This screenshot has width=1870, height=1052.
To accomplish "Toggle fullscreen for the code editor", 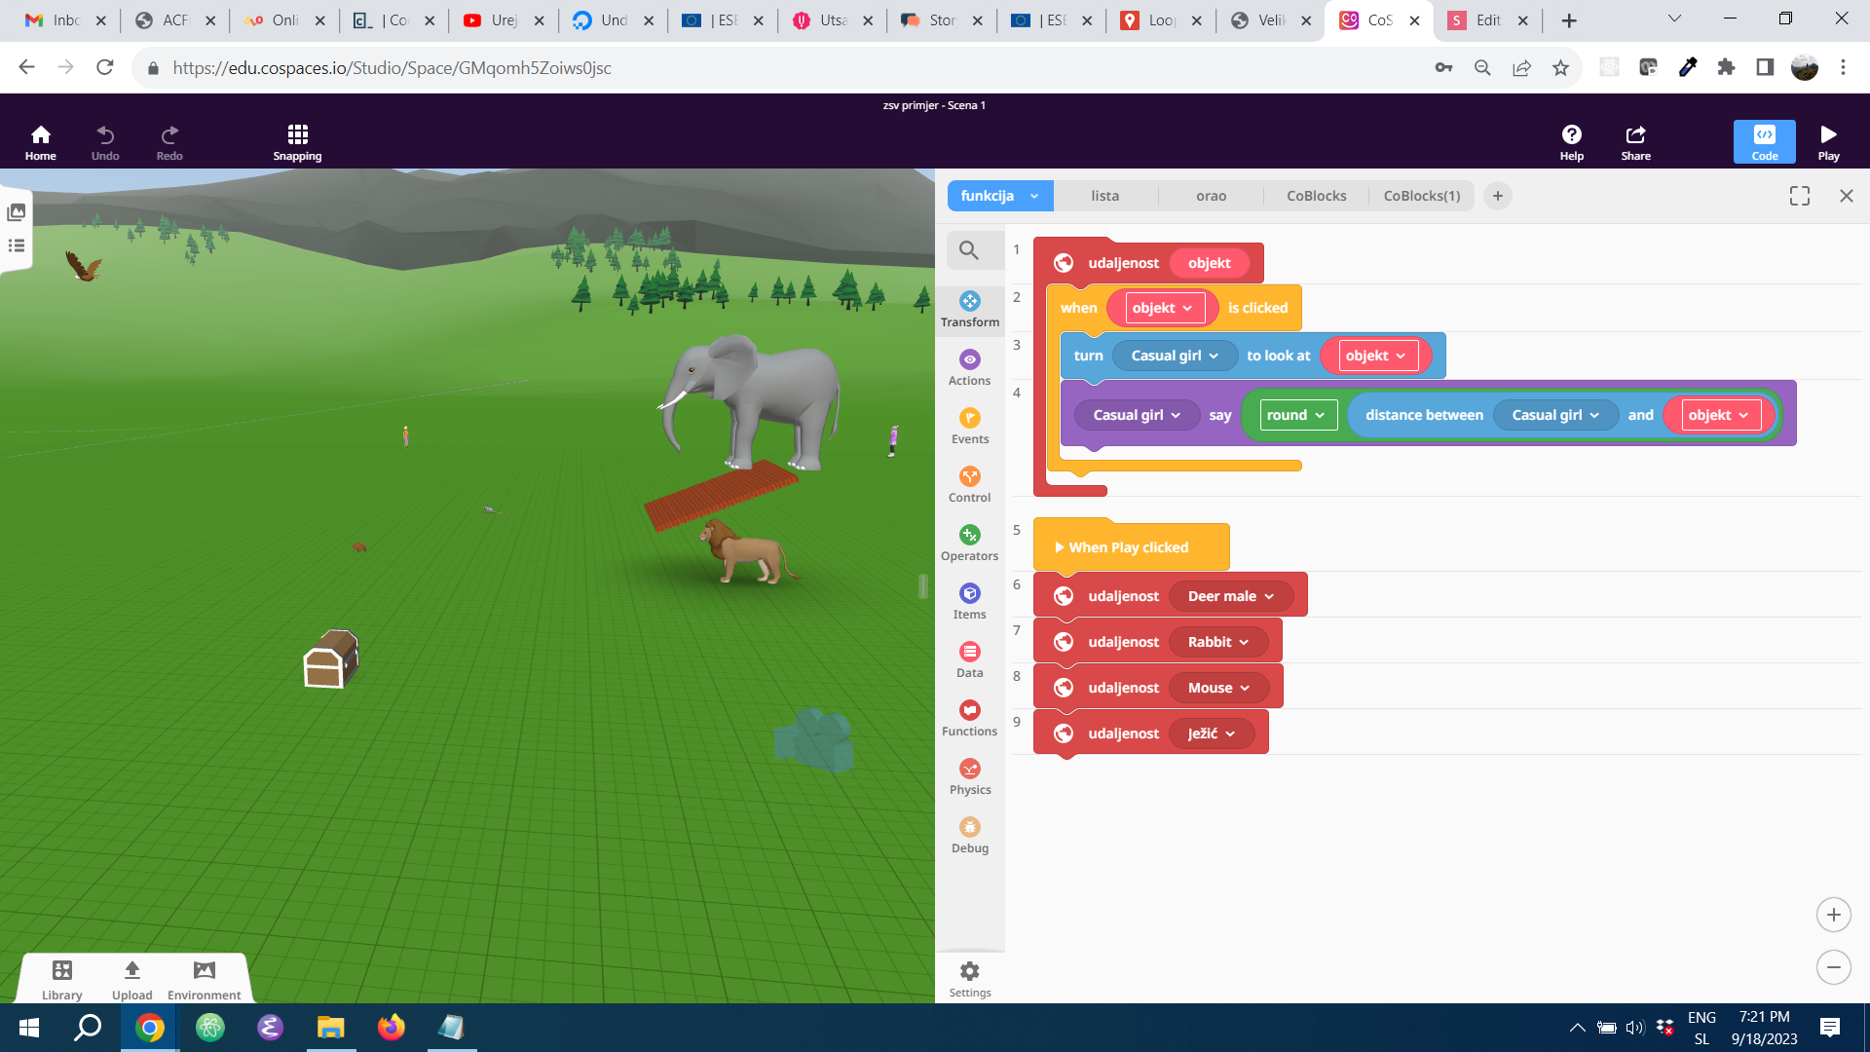I will tap(1799, 196).
